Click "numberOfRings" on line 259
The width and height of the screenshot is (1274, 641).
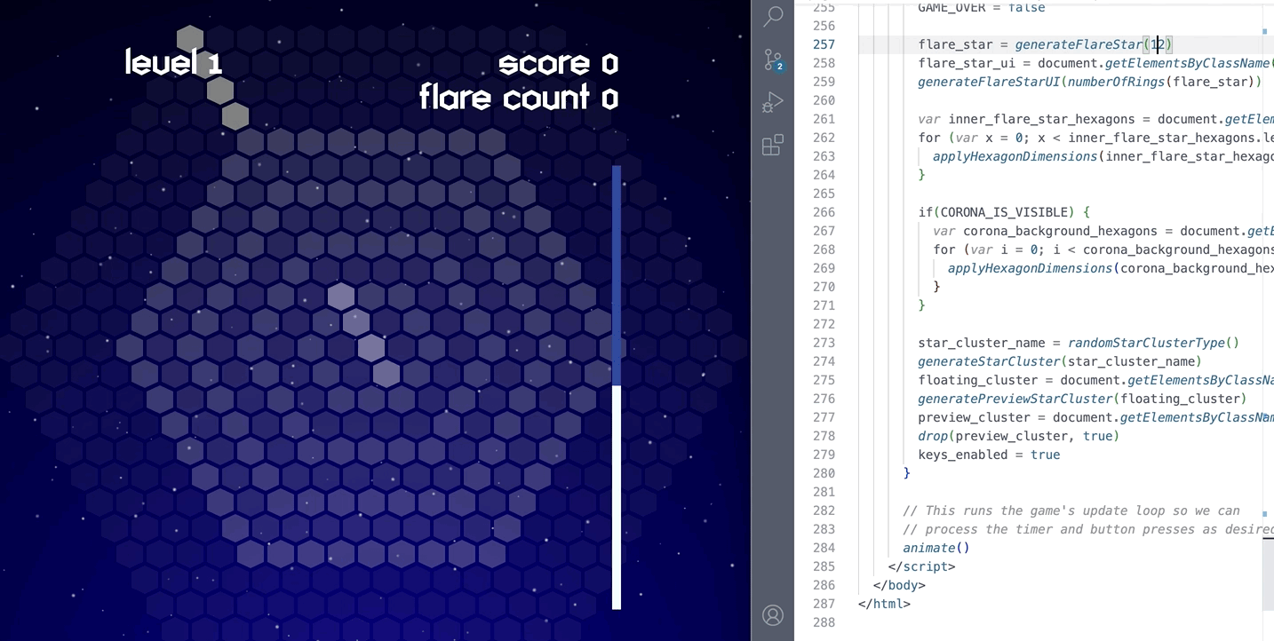1116,82
